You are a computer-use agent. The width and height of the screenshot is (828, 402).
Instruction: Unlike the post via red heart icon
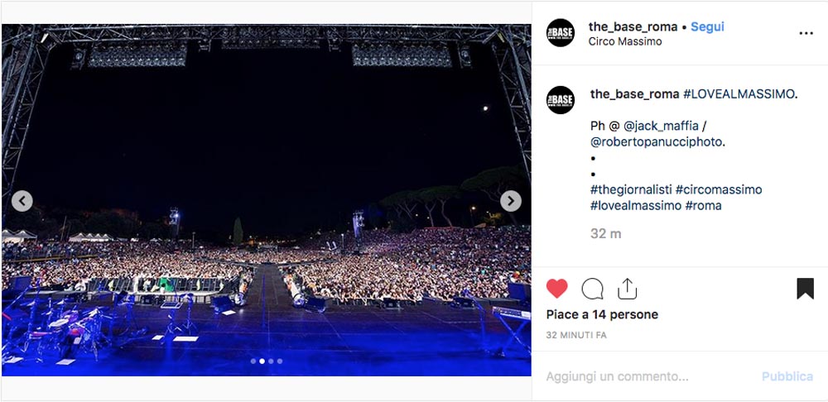(556, 289)
